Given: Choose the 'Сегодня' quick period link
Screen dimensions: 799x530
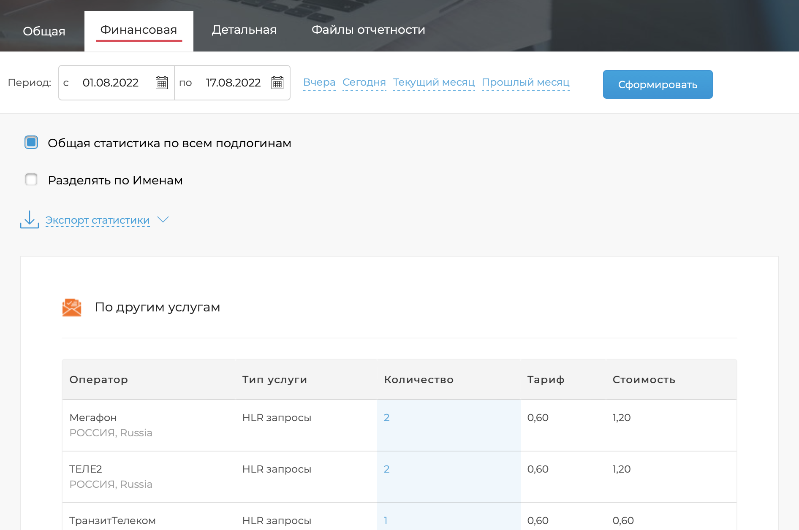Looking at the screenshot, I should (x=364, y=82).
